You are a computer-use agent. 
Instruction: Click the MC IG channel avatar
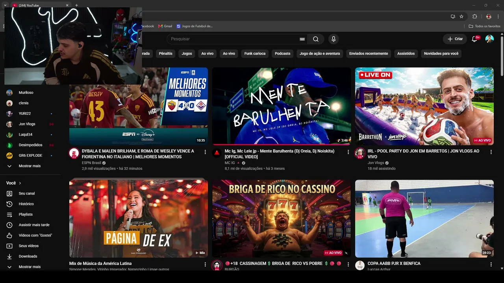point(217,153)
